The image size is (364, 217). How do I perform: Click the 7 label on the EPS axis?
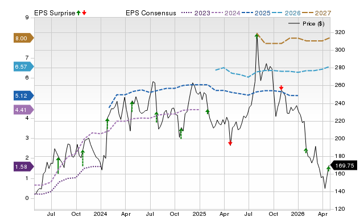pos(27,58)
